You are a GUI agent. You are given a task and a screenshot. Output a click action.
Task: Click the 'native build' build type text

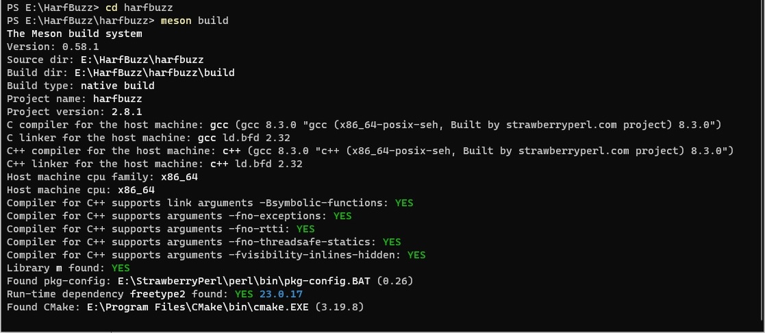click(118, 86)
